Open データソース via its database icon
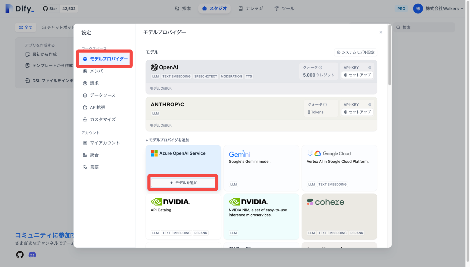The height and width of the screenshot is (267, 470). coord(85,95)
